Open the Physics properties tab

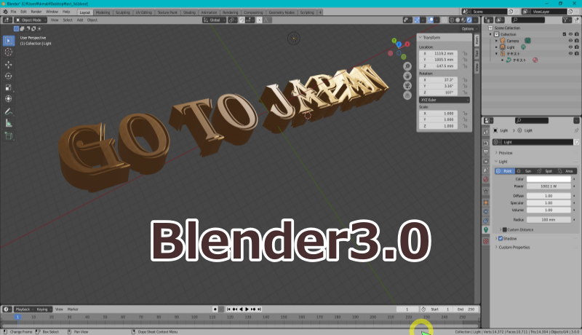pyautogui.click(x=486, y=211)
